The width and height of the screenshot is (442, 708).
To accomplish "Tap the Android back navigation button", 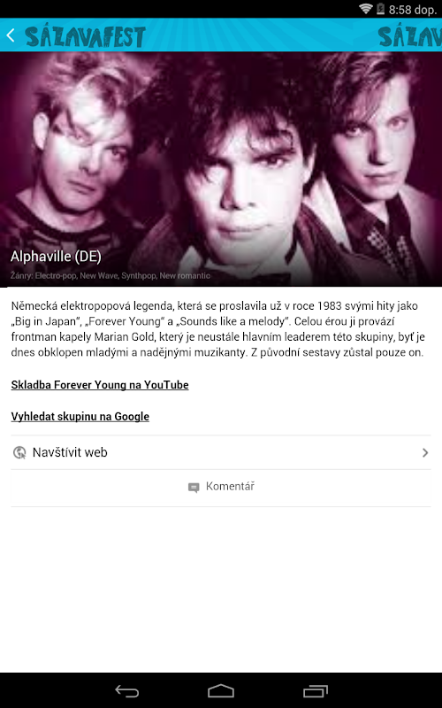I will pos(127,691).
